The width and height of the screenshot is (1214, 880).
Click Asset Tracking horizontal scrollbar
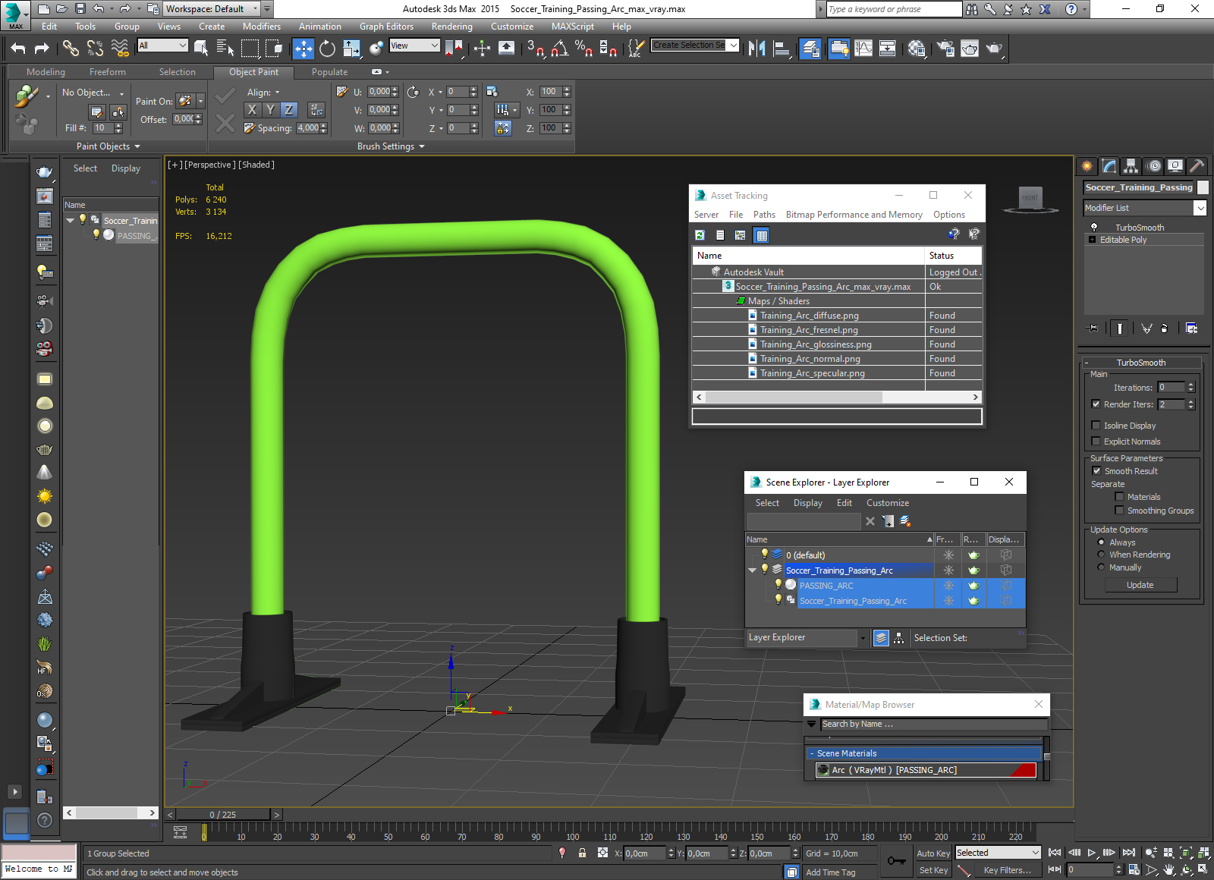(794, 397)
